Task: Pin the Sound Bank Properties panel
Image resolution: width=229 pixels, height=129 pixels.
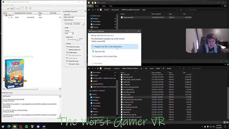Action: tap(85, 11)
